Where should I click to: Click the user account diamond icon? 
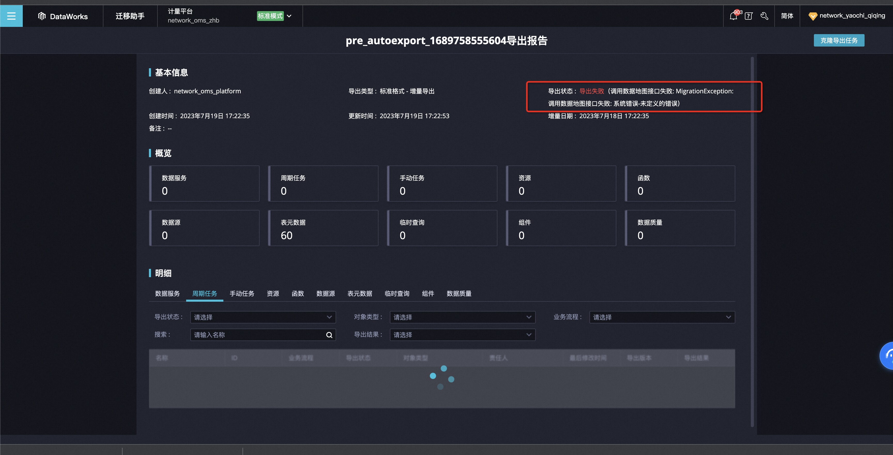click(x=812, y=16)
